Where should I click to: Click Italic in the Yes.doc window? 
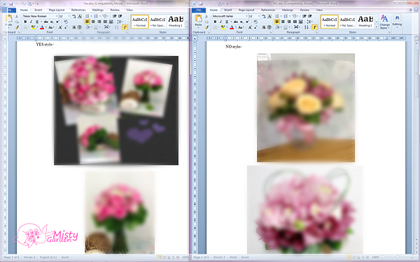click(x=31, y=22)
